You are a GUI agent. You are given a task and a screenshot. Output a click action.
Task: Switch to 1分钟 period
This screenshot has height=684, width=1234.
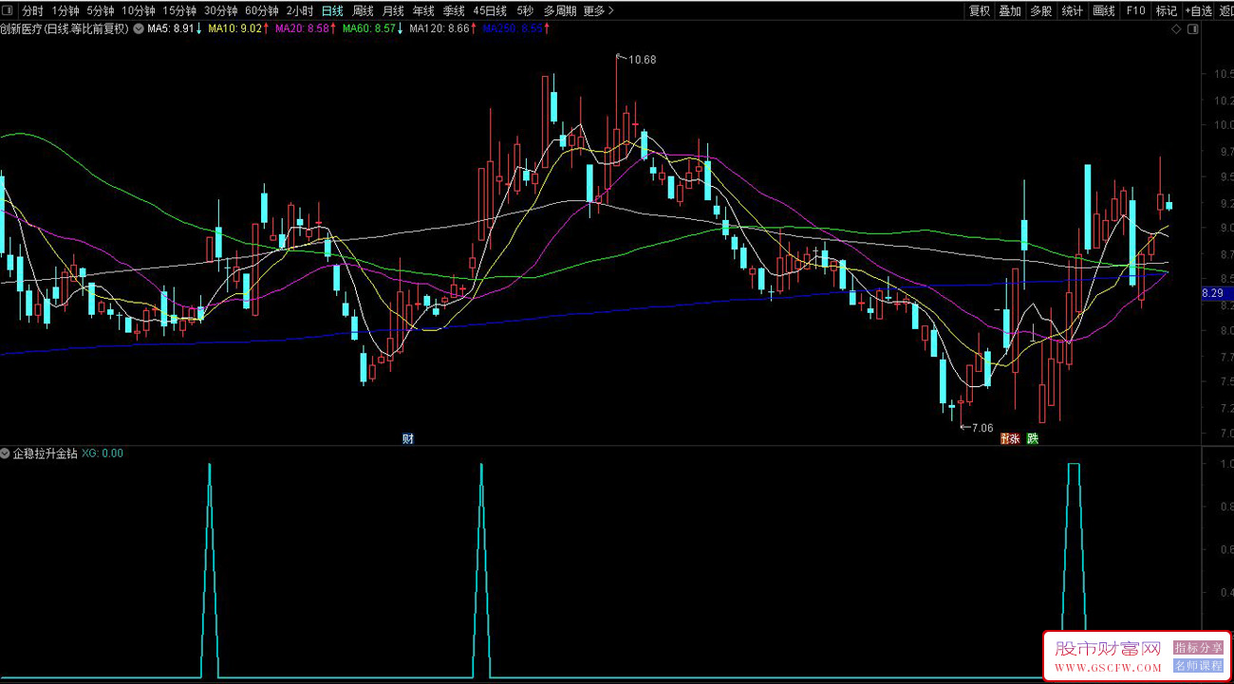(65, 10)
